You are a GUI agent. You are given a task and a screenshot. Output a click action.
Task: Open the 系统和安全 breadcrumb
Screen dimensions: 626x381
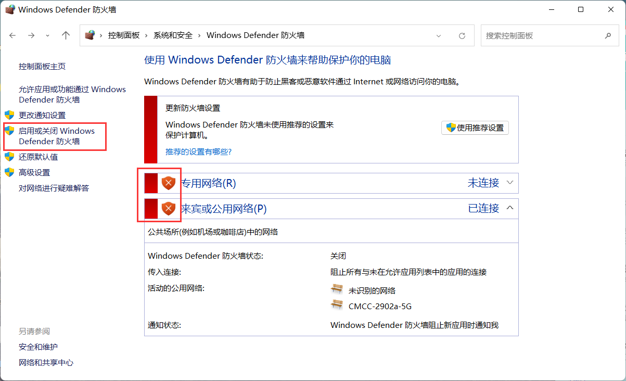(173, 35)
